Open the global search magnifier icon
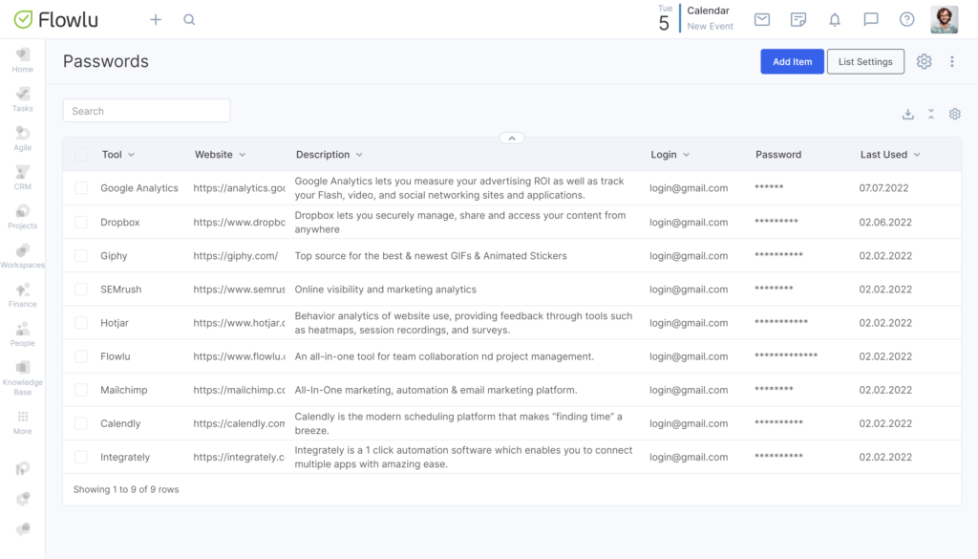This screenshot has width=978, height=559. click(x=189, y=20)
